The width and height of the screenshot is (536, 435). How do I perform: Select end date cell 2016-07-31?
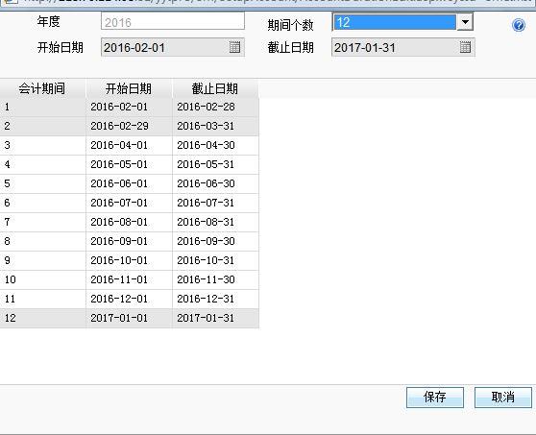215,203
